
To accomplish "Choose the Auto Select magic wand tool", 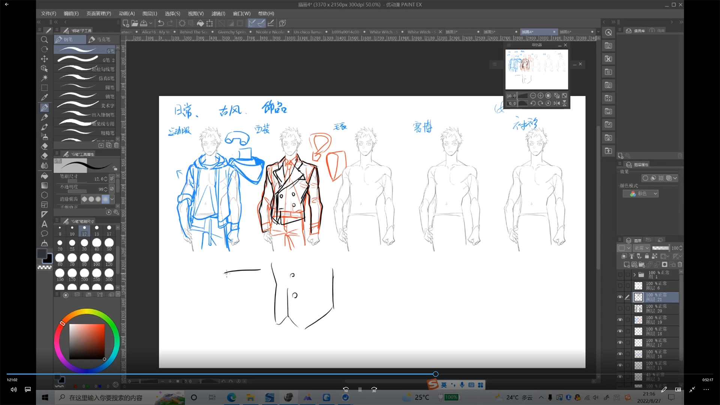I will [x=44, y=78].
